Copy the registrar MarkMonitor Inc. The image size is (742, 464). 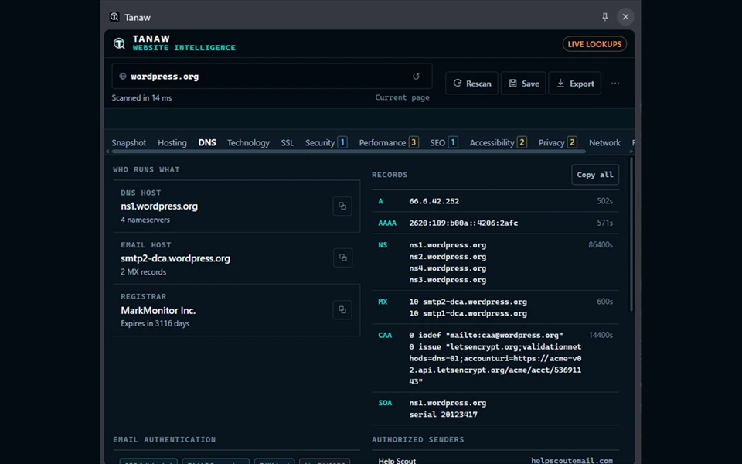(x=342, y=309)
